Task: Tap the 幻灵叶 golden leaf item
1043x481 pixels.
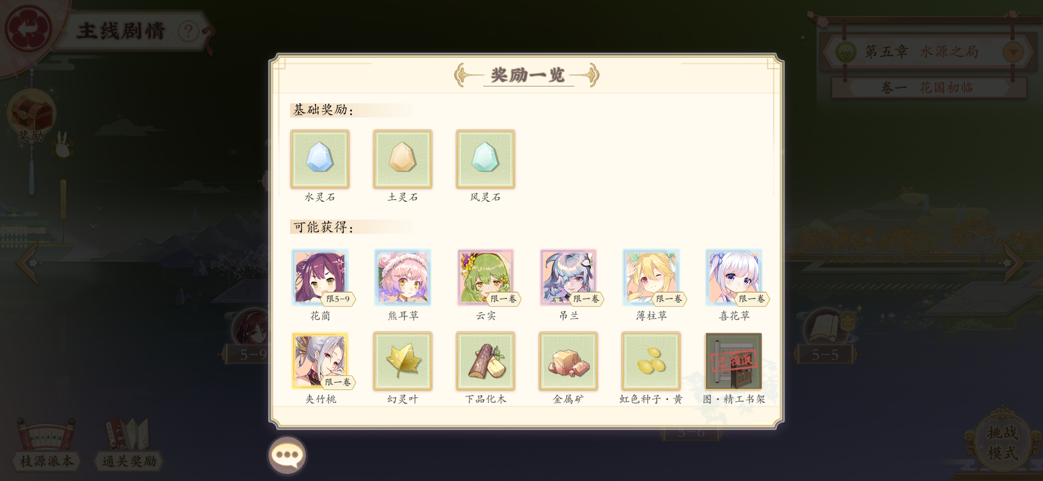Action: click(x=402, y=361)
